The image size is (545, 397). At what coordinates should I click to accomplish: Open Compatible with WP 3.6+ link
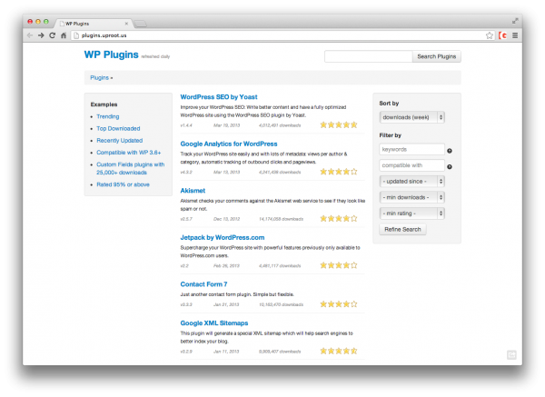tap(129, 153)
